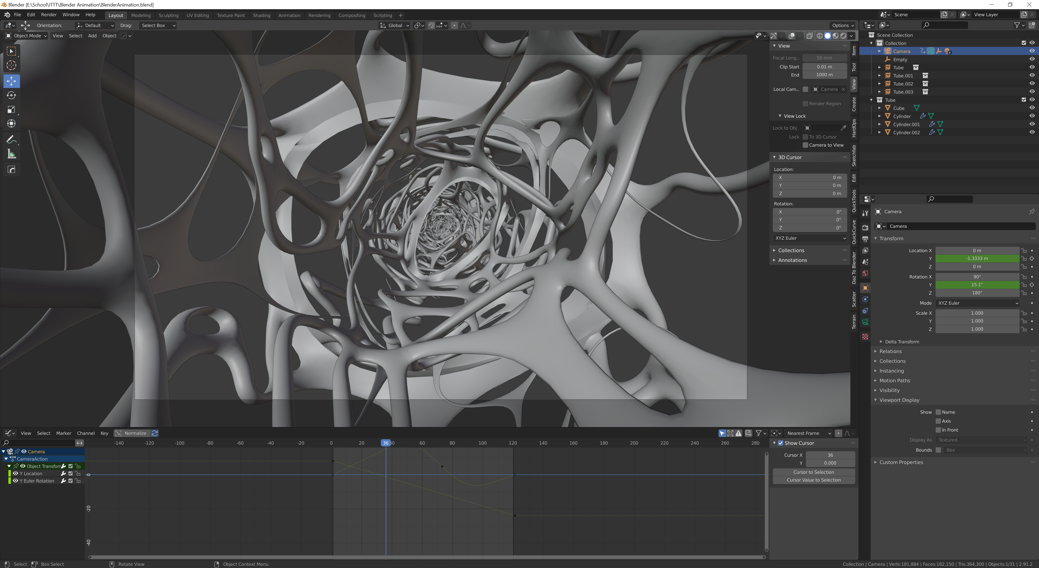Enable Lock To 3D Cursor checkbox

coord(805,137)
